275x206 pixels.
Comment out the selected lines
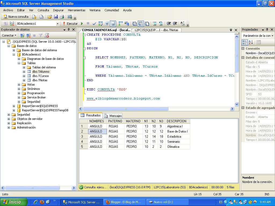point(155,24)
